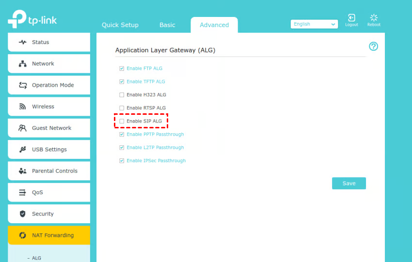Open Parental Controls section

click(54, 171)
